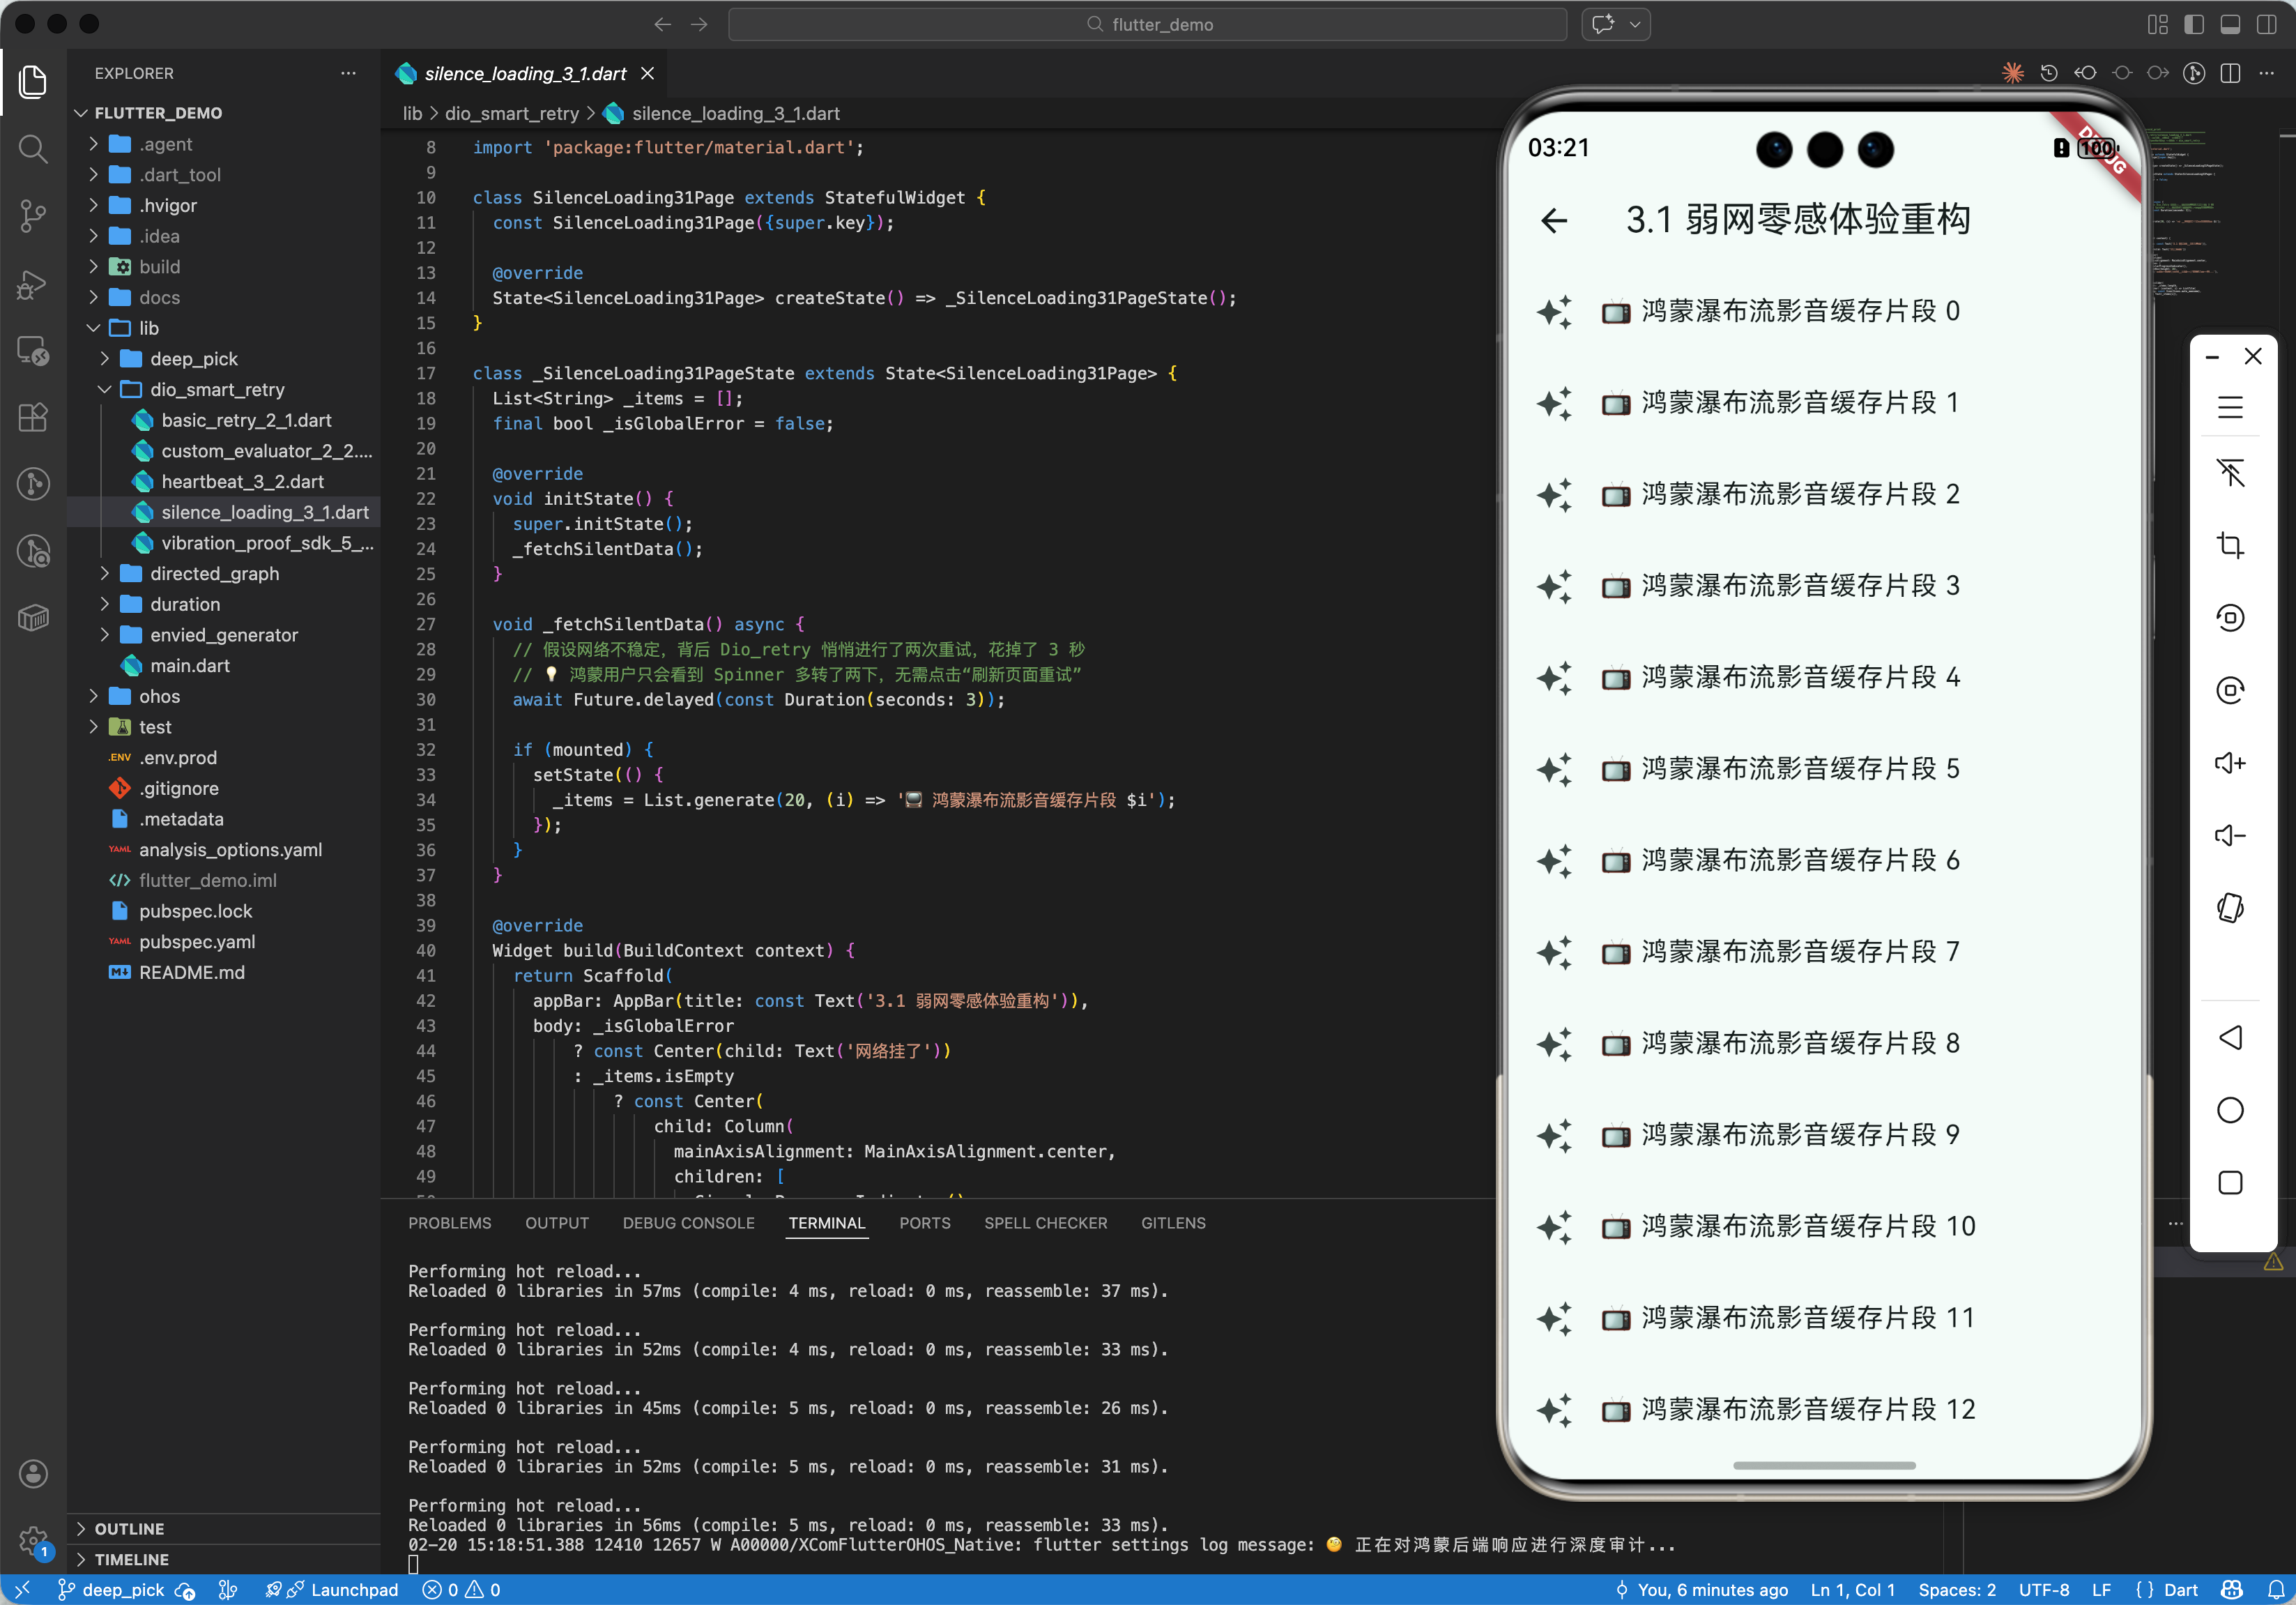Viewport: 2296px width, 1605px height.
Task: Open the Extensions view
Action: coord(33,417)
